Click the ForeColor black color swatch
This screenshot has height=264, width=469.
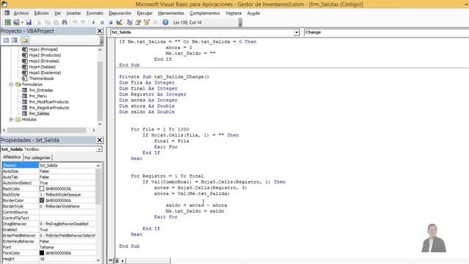click(x=42, y=253)
